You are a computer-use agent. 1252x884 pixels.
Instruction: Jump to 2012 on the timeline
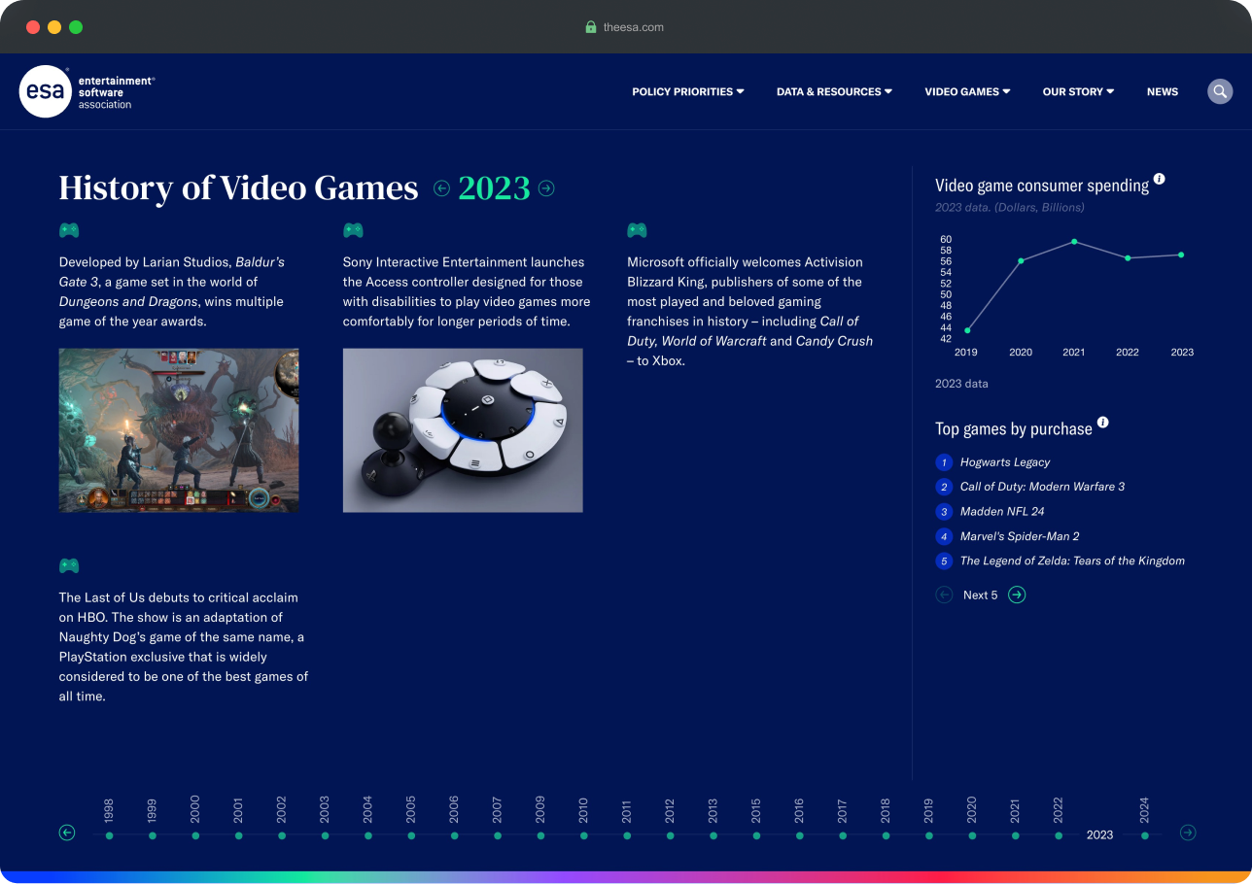pos(670,819)
